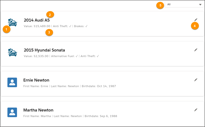This screenshot has height=127, width=205.
Task: Click the insured car icon for 2014 Audi A5
Action: [x=13, y=22]
